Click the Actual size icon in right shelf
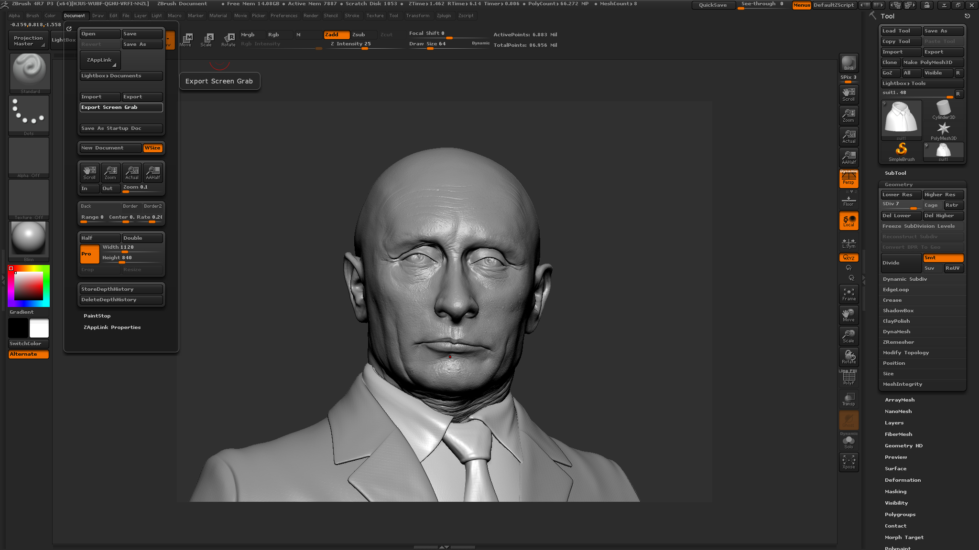This screenshot has width=979, height=550. [848, 136]
